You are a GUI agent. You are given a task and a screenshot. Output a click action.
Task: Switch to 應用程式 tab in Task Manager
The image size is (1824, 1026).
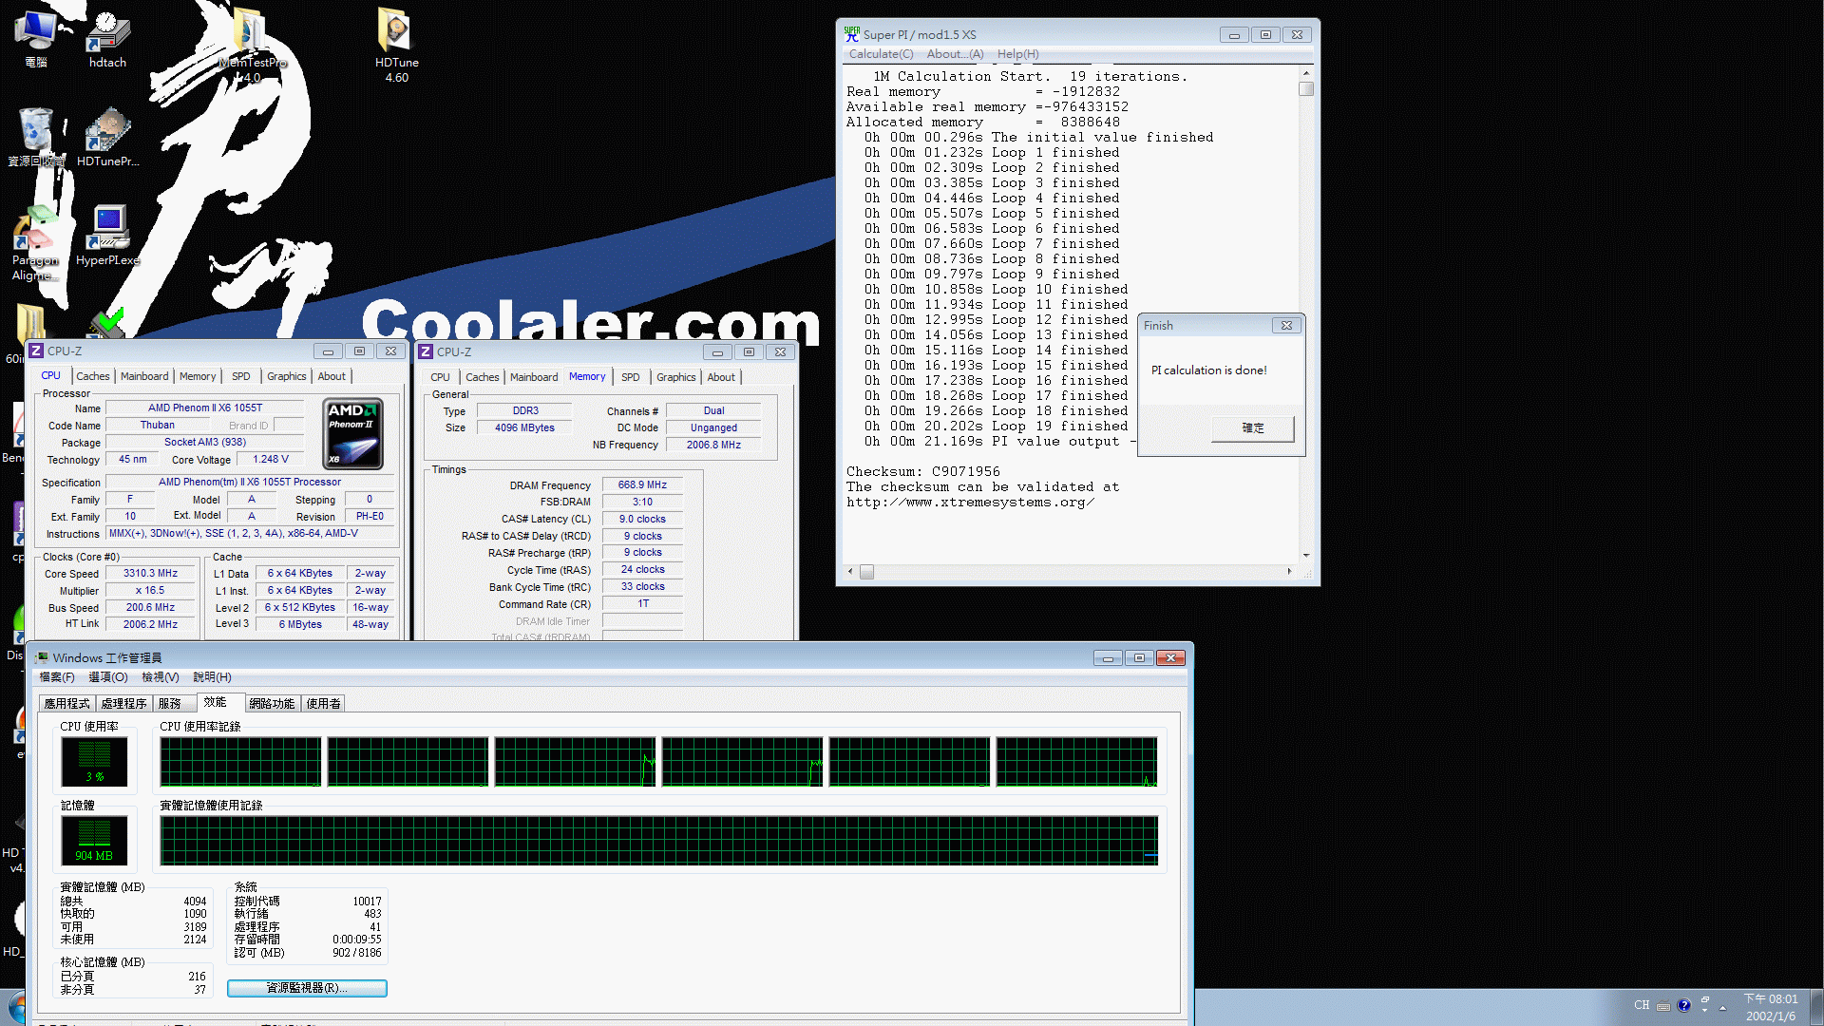pyautogui.click(x=66, y=704)
